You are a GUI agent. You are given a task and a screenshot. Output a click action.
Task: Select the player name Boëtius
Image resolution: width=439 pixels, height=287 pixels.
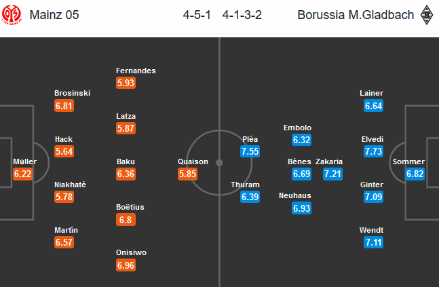pyautogui.click(x=130, y=207)
